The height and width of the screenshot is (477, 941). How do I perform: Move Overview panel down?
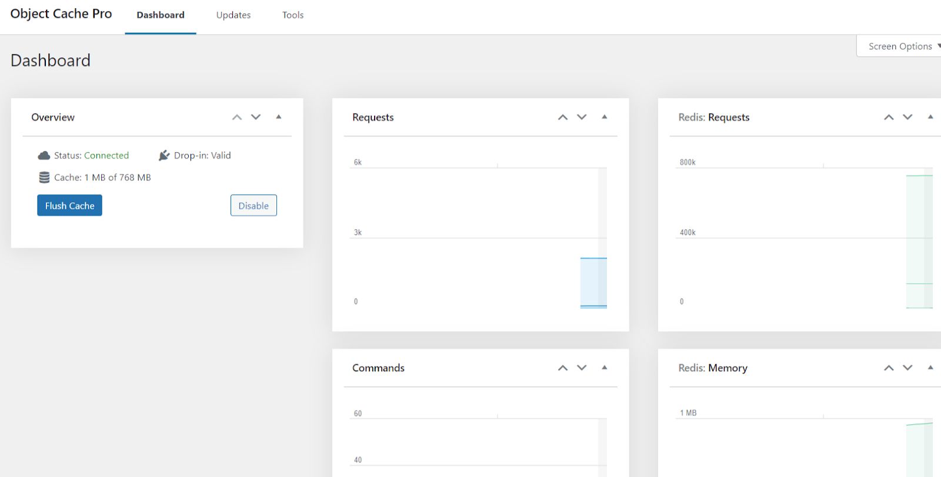[x=256, y=117]
